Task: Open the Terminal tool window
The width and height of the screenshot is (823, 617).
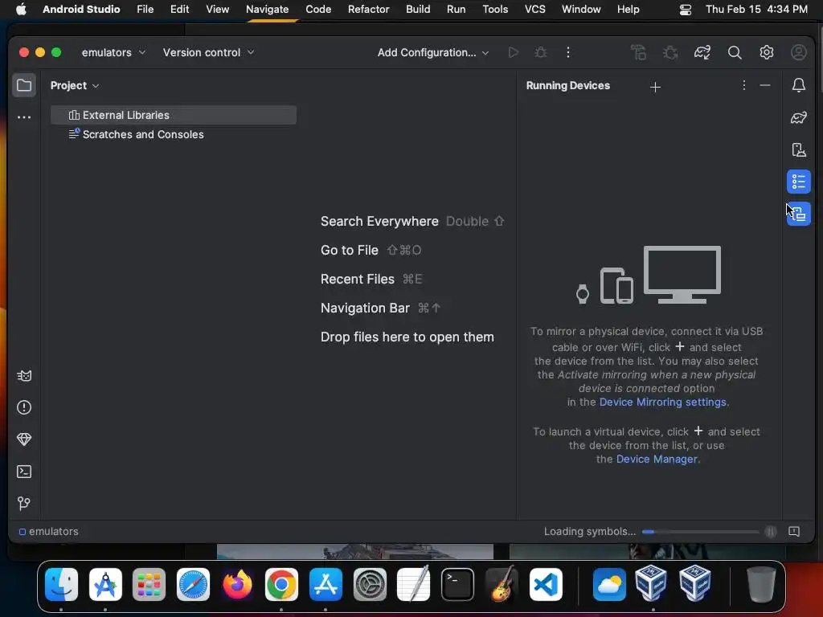Action: pos(24,472)
